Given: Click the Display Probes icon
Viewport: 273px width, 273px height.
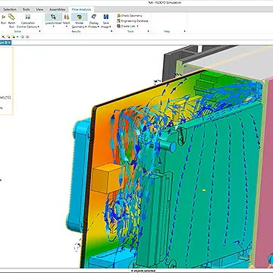Looking at the screenshot, I should tap(93, 17).
